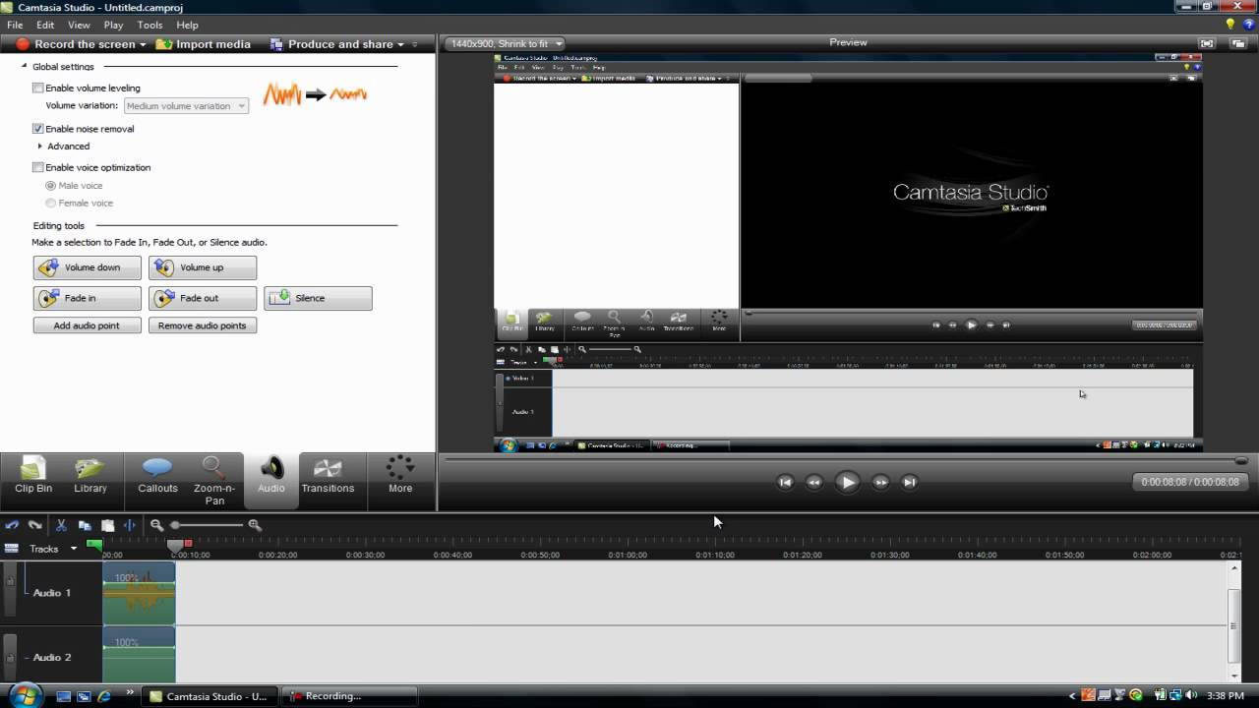
Task: Apply Fade in to selection
Action: (88, 298)
